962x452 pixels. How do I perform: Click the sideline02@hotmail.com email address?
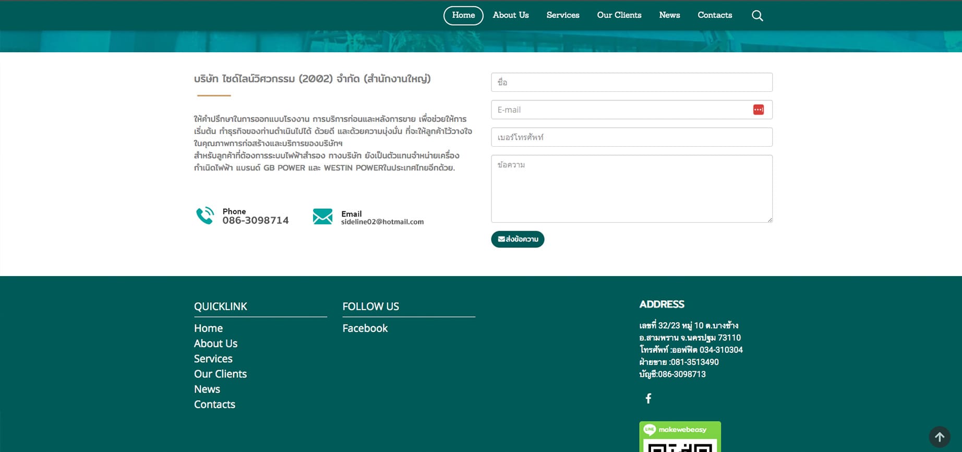382,222
